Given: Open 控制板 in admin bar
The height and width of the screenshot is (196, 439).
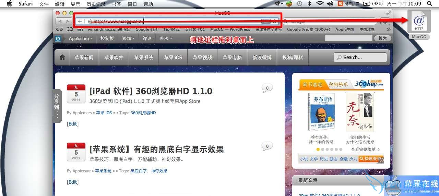Looking at the screenshot, I should tap(107, 39).
